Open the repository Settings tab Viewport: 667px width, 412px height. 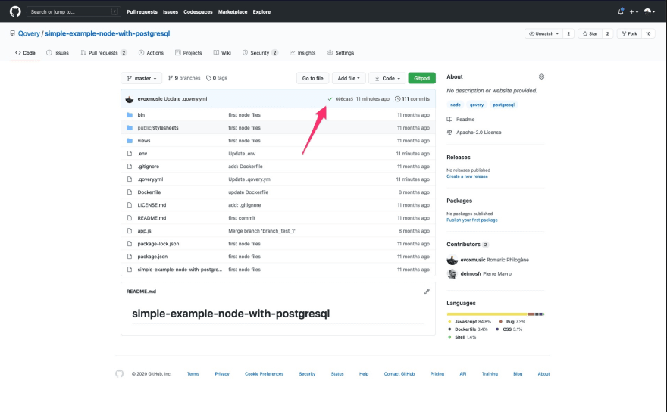341,53
